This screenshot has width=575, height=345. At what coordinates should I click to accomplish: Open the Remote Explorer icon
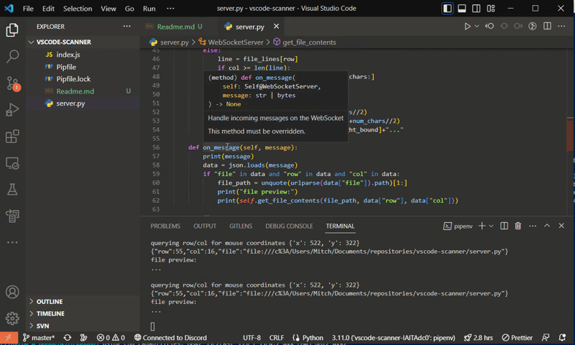[12, 163]
